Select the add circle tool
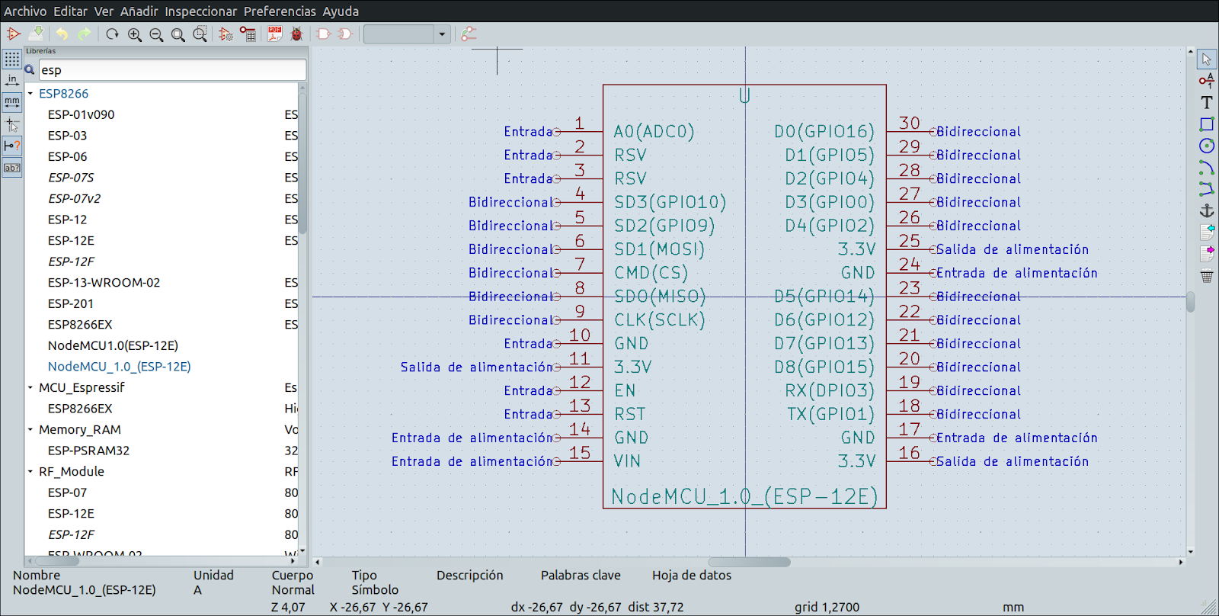The image size is (1219, 616). pyautogui.click(x=1207, y=146)
